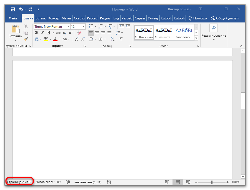The image size is (250, 190).
Task: Switch to the Вид tab
Action: tap(116, 18)
